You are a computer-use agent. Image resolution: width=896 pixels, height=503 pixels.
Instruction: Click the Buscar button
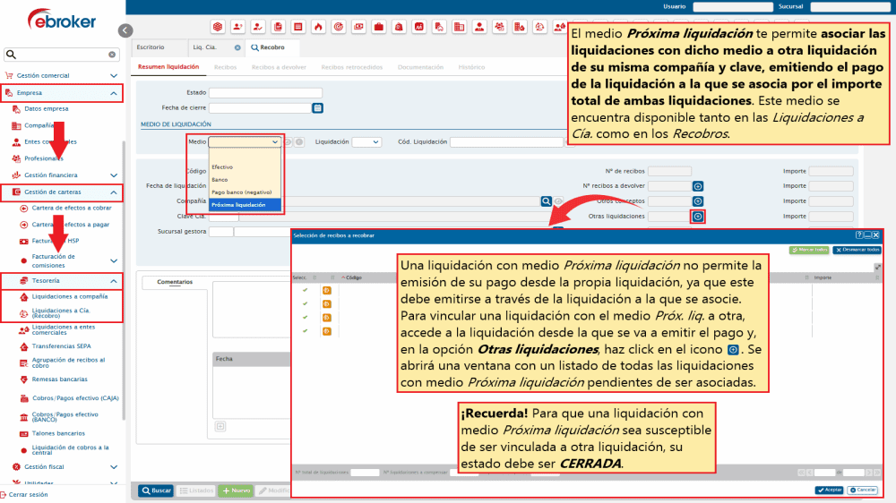[156, 490]
